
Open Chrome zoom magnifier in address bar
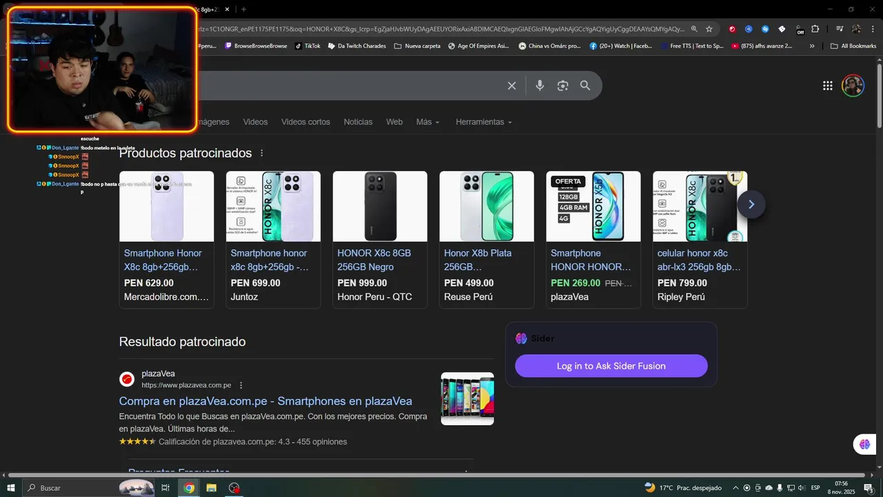694,29
